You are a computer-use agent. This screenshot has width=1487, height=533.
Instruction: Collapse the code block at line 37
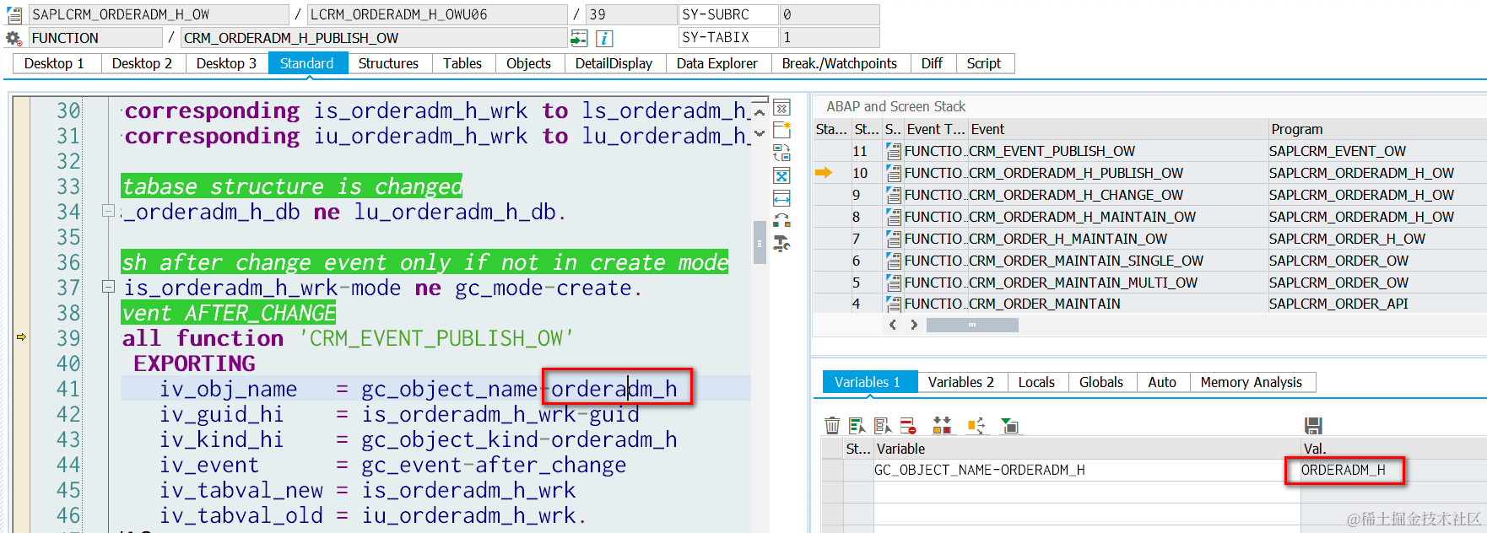point(108,287)
